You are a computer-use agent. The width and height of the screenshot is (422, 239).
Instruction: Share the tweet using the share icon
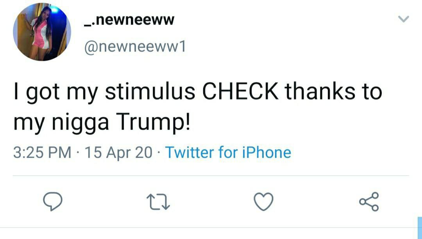coord(369,202)
